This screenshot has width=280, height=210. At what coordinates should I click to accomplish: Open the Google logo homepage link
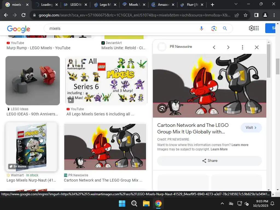click(x=18, y=29)
